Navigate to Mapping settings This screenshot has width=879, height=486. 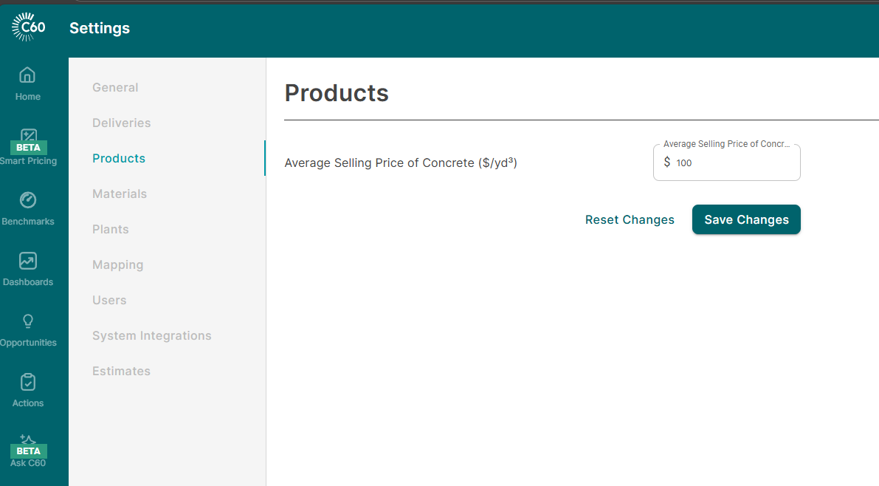(x=117, y=264)
